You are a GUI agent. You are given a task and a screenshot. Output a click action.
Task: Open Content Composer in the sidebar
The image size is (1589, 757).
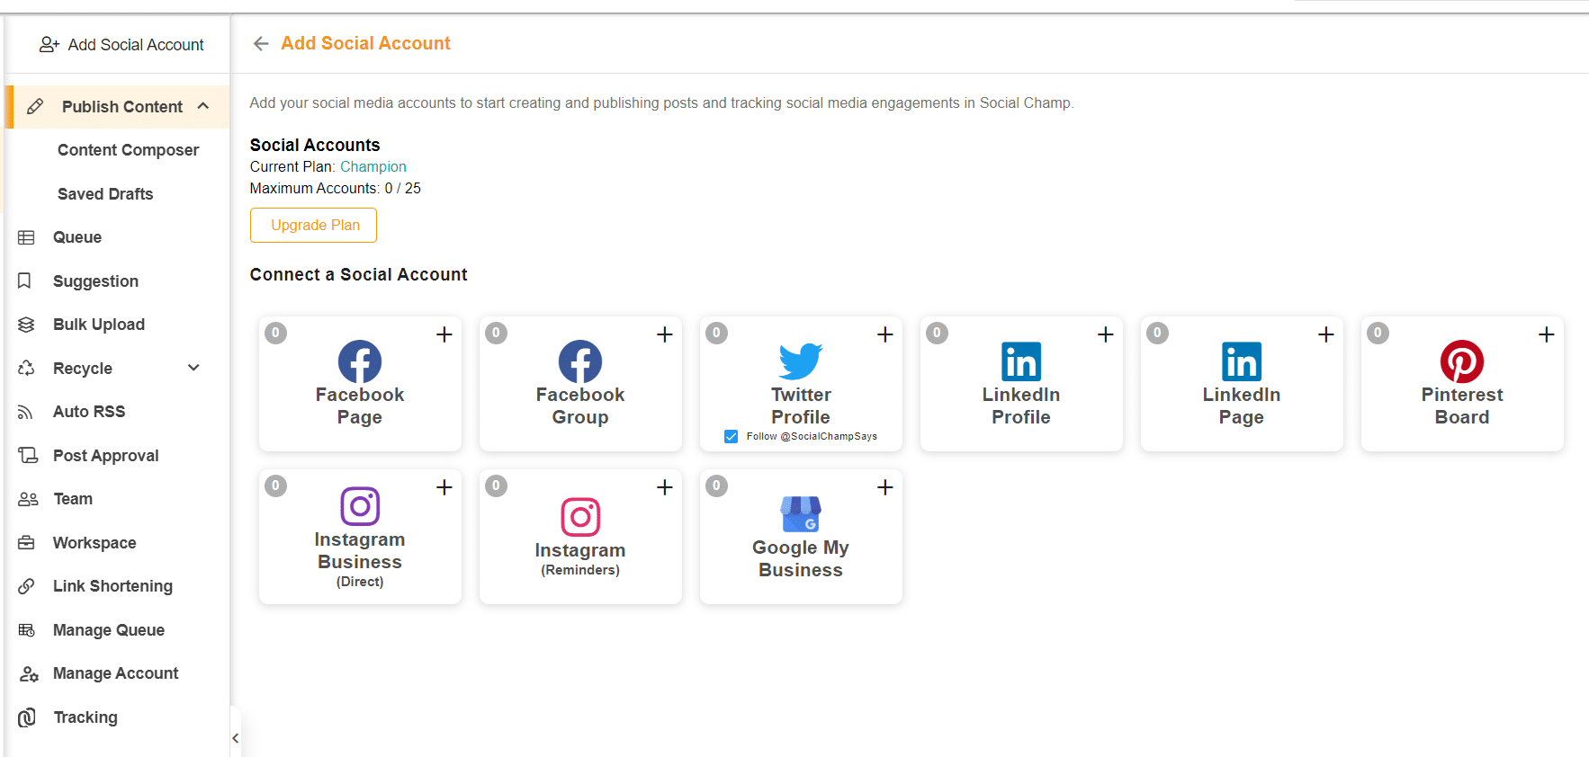pyautogui.click(x=128, y=150)
